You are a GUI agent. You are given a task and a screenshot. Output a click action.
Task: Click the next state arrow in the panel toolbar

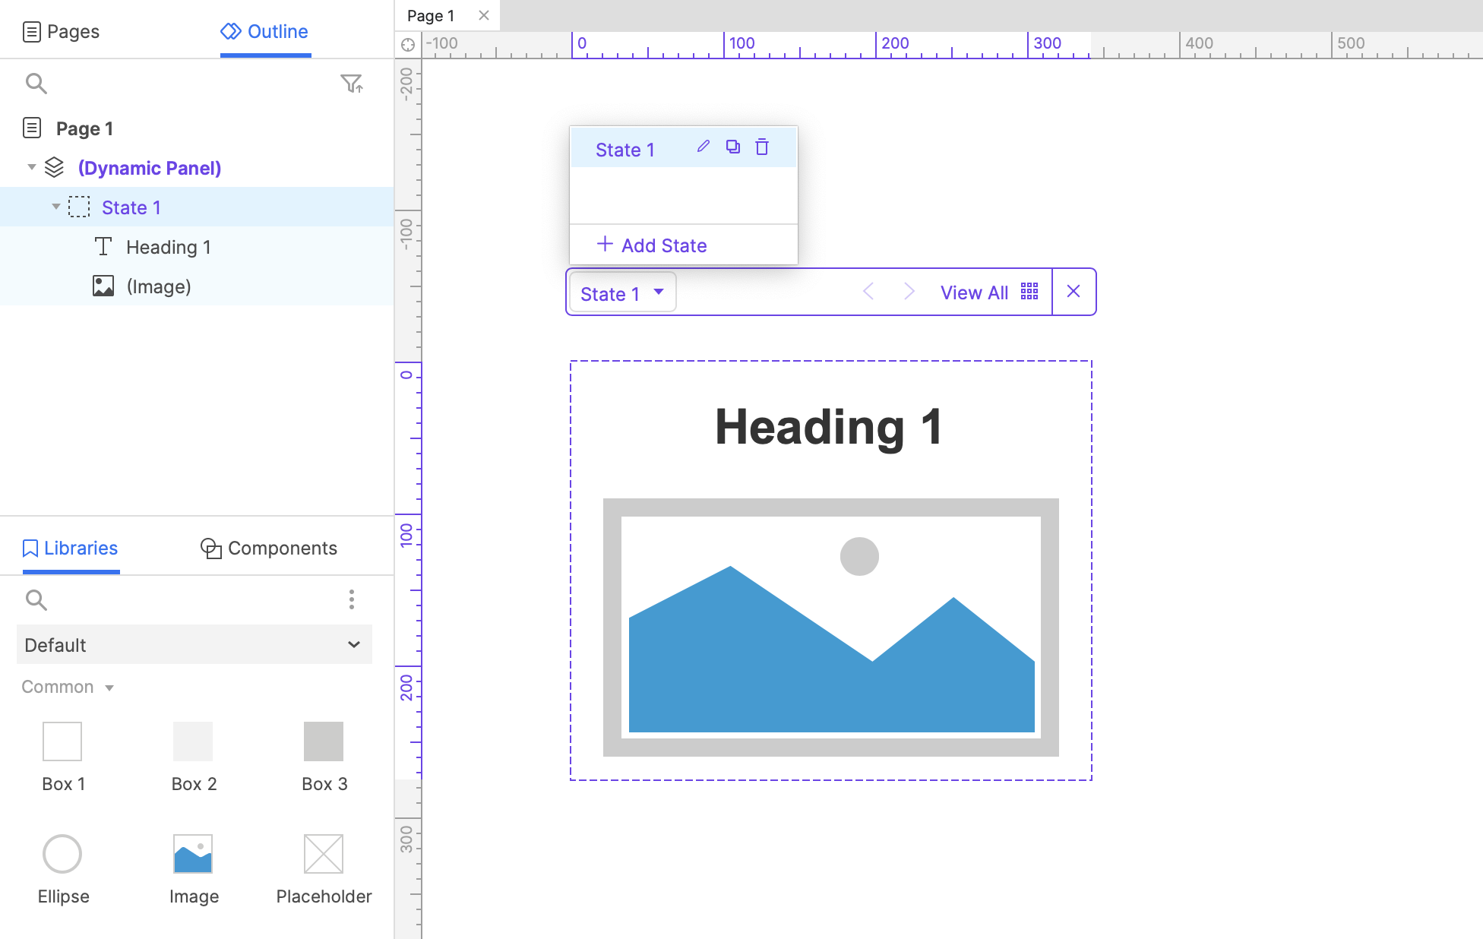[x=909, y=291]
